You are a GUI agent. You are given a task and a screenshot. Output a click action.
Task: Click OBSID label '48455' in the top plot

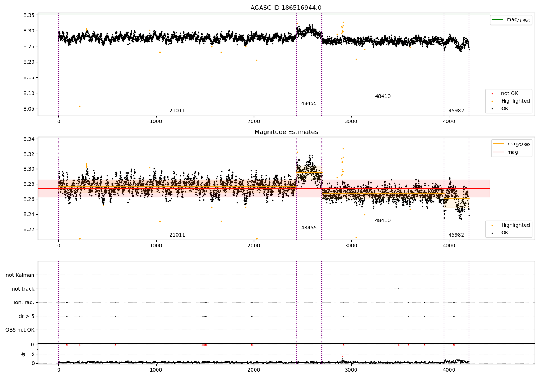[309, 104]
